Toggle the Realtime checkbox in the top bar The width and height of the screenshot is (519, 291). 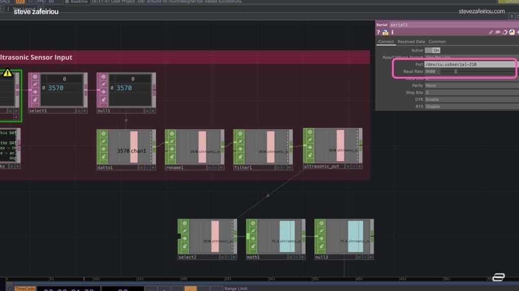(67, 2)
